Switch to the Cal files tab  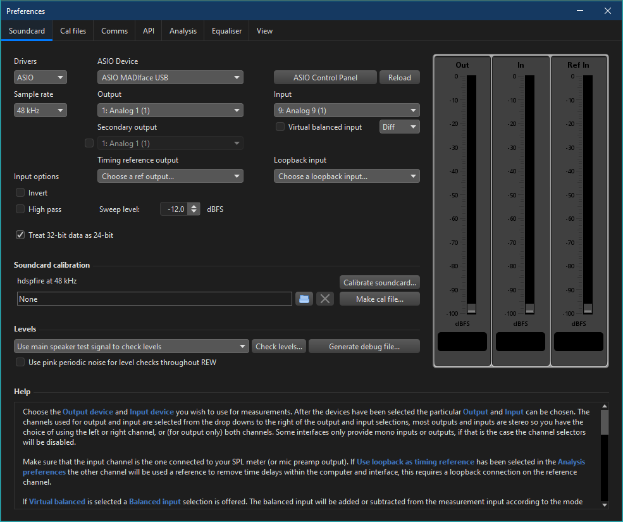pos(73,31)
